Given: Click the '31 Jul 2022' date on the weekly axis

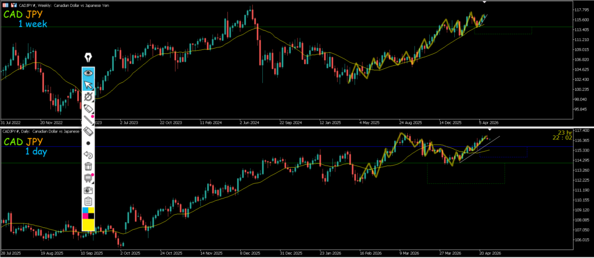Looking at the screenshot, I should (11, 123).
